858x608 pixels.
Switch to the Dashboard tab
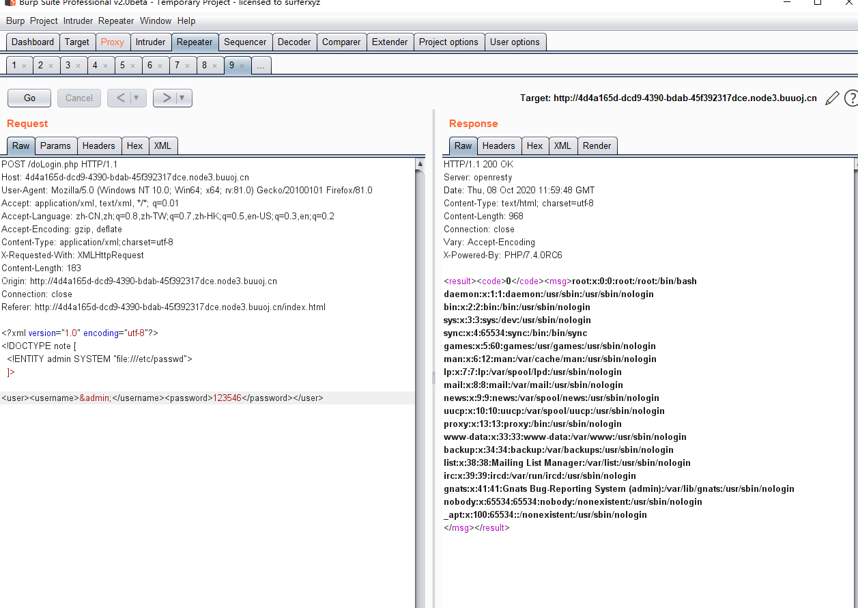pyautogui.click(x=33, y=42)
